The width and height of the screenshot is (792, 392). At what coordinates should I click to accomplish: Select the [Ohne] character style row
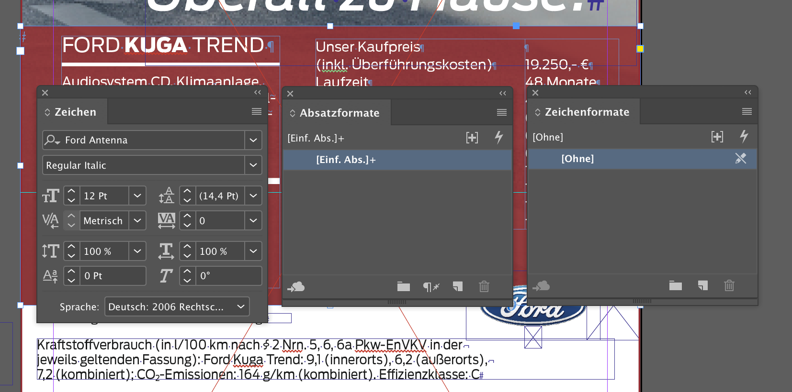(643, 159)
